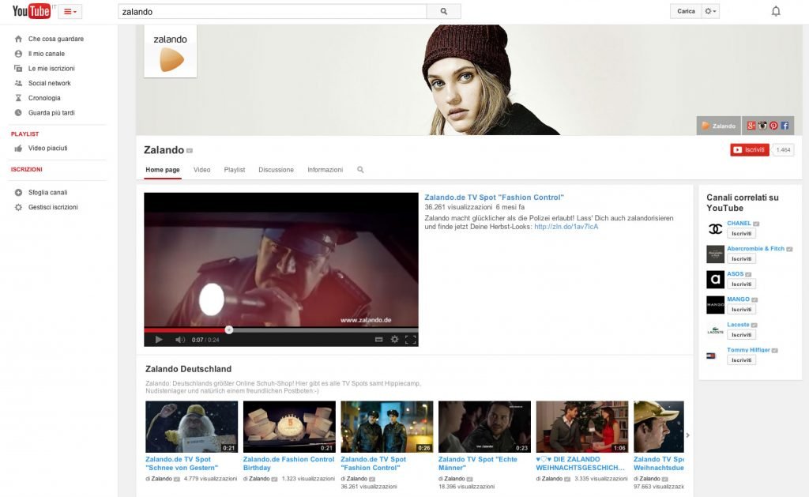Open the Facebook icon on banner
The height and width of the screenshot is (497, 809).
(785, 126)
